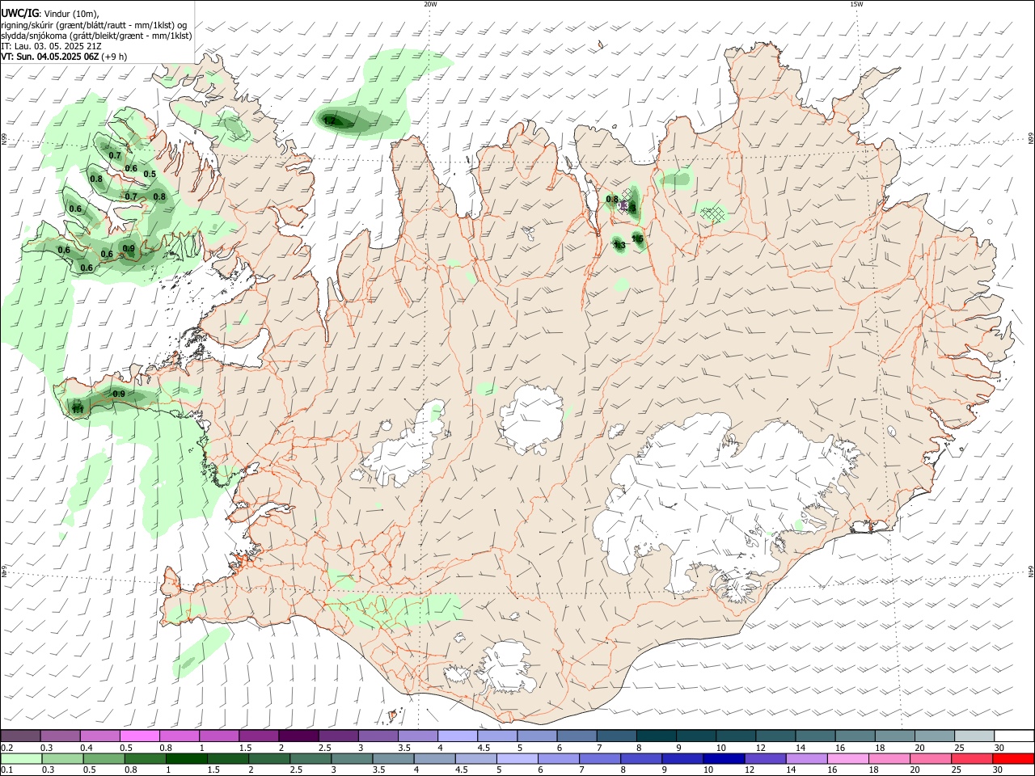Pick the lavender snow swatch labeled 4
The height and width of the screenshot is (776, 1035).
pyautogui.click(x=457, y=736)
